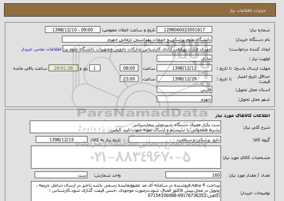Click the توضیحات خریدار label
This screenshot has height=201, width=284.
[255, 193]
